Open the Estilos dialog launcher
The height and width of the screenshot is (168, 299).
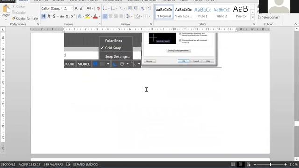click(x=254, y=24)
